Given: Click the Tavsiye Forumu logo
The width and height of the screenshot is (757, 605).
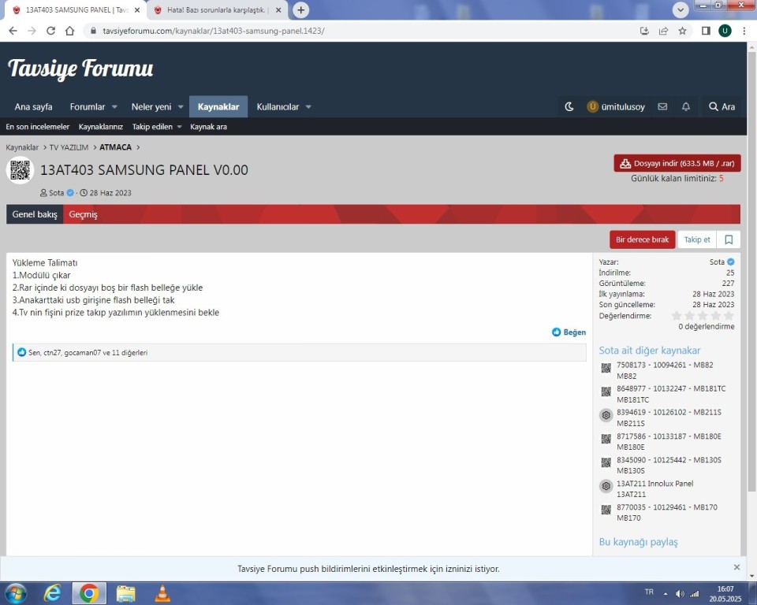Looking at the screenshot, I should click(x=80, y=68).
